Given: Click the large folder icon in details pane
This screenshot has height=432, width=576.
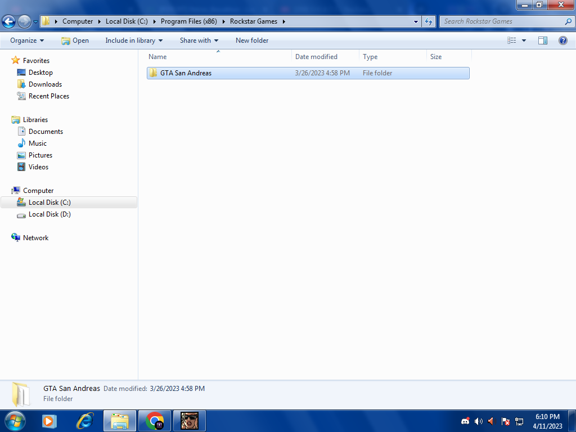Looking at the screenshot, I should (x=21, y=394).
